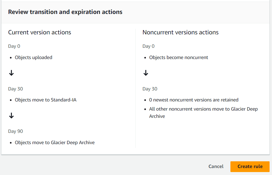Screen dimensions: 272x175
Task: Click Day 0 label under Current version actions
Action: tap(14, 46)
